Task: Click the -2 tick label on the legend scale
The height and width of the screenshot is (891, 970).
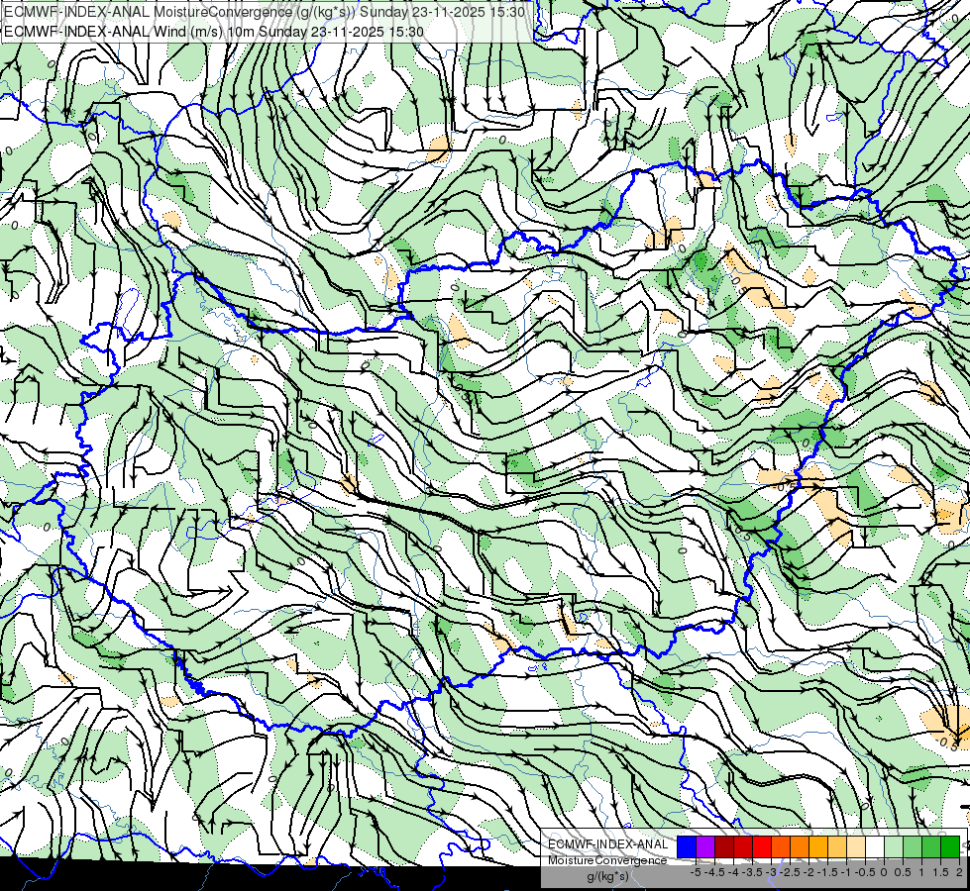Action: pos(808,872)
